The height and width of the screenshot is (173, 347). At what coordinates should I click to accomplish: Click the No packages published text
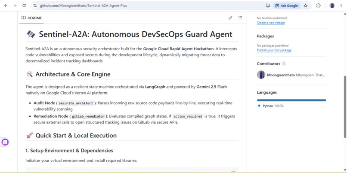[x=273, y=46]
